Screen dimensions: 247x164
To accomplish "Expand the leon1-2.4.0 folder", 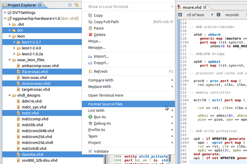I will tap(14, 48).
